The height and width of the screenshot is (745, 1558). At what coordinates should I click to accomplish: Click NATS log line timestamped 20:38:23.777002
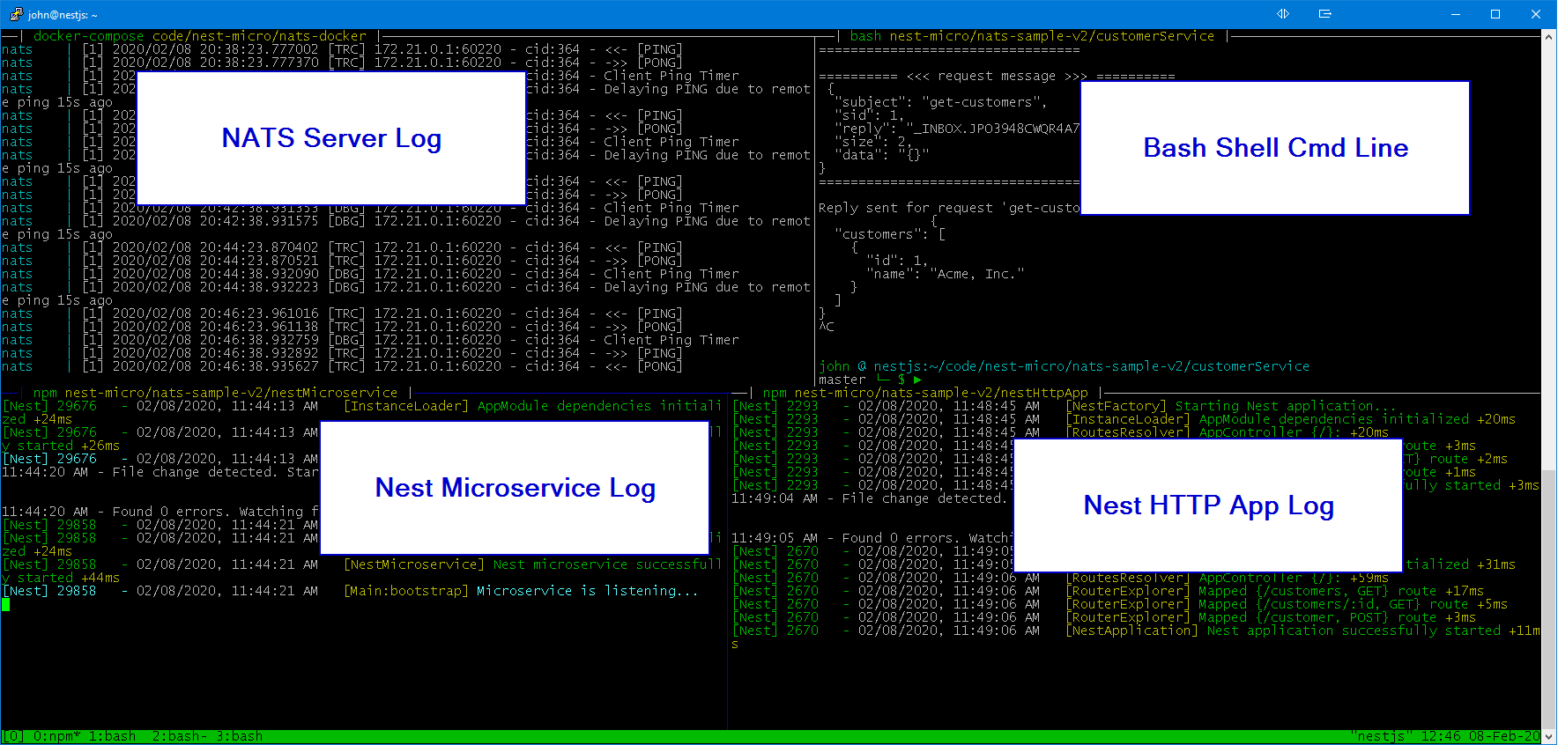pyautogui.click(x=342, y=49)
